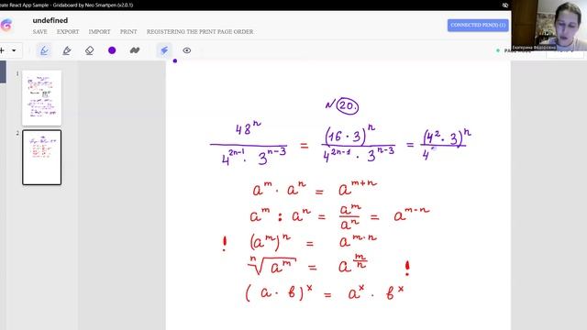
Task: Select the pen drawing tool
Action: coord(44,50)
